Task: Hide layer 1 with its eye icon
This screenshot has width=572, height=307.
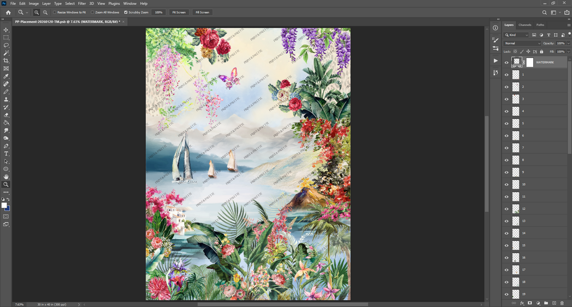Action: pyautogui.click(x=507, y=75)
